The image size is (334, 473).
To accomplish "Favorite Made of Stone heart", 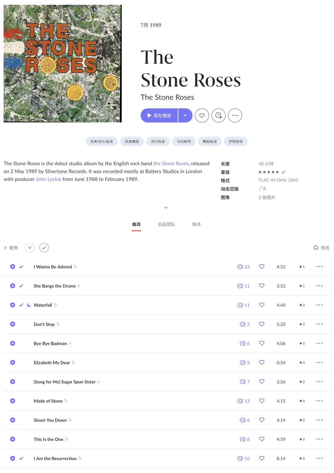I will click(x=262, y=401).
